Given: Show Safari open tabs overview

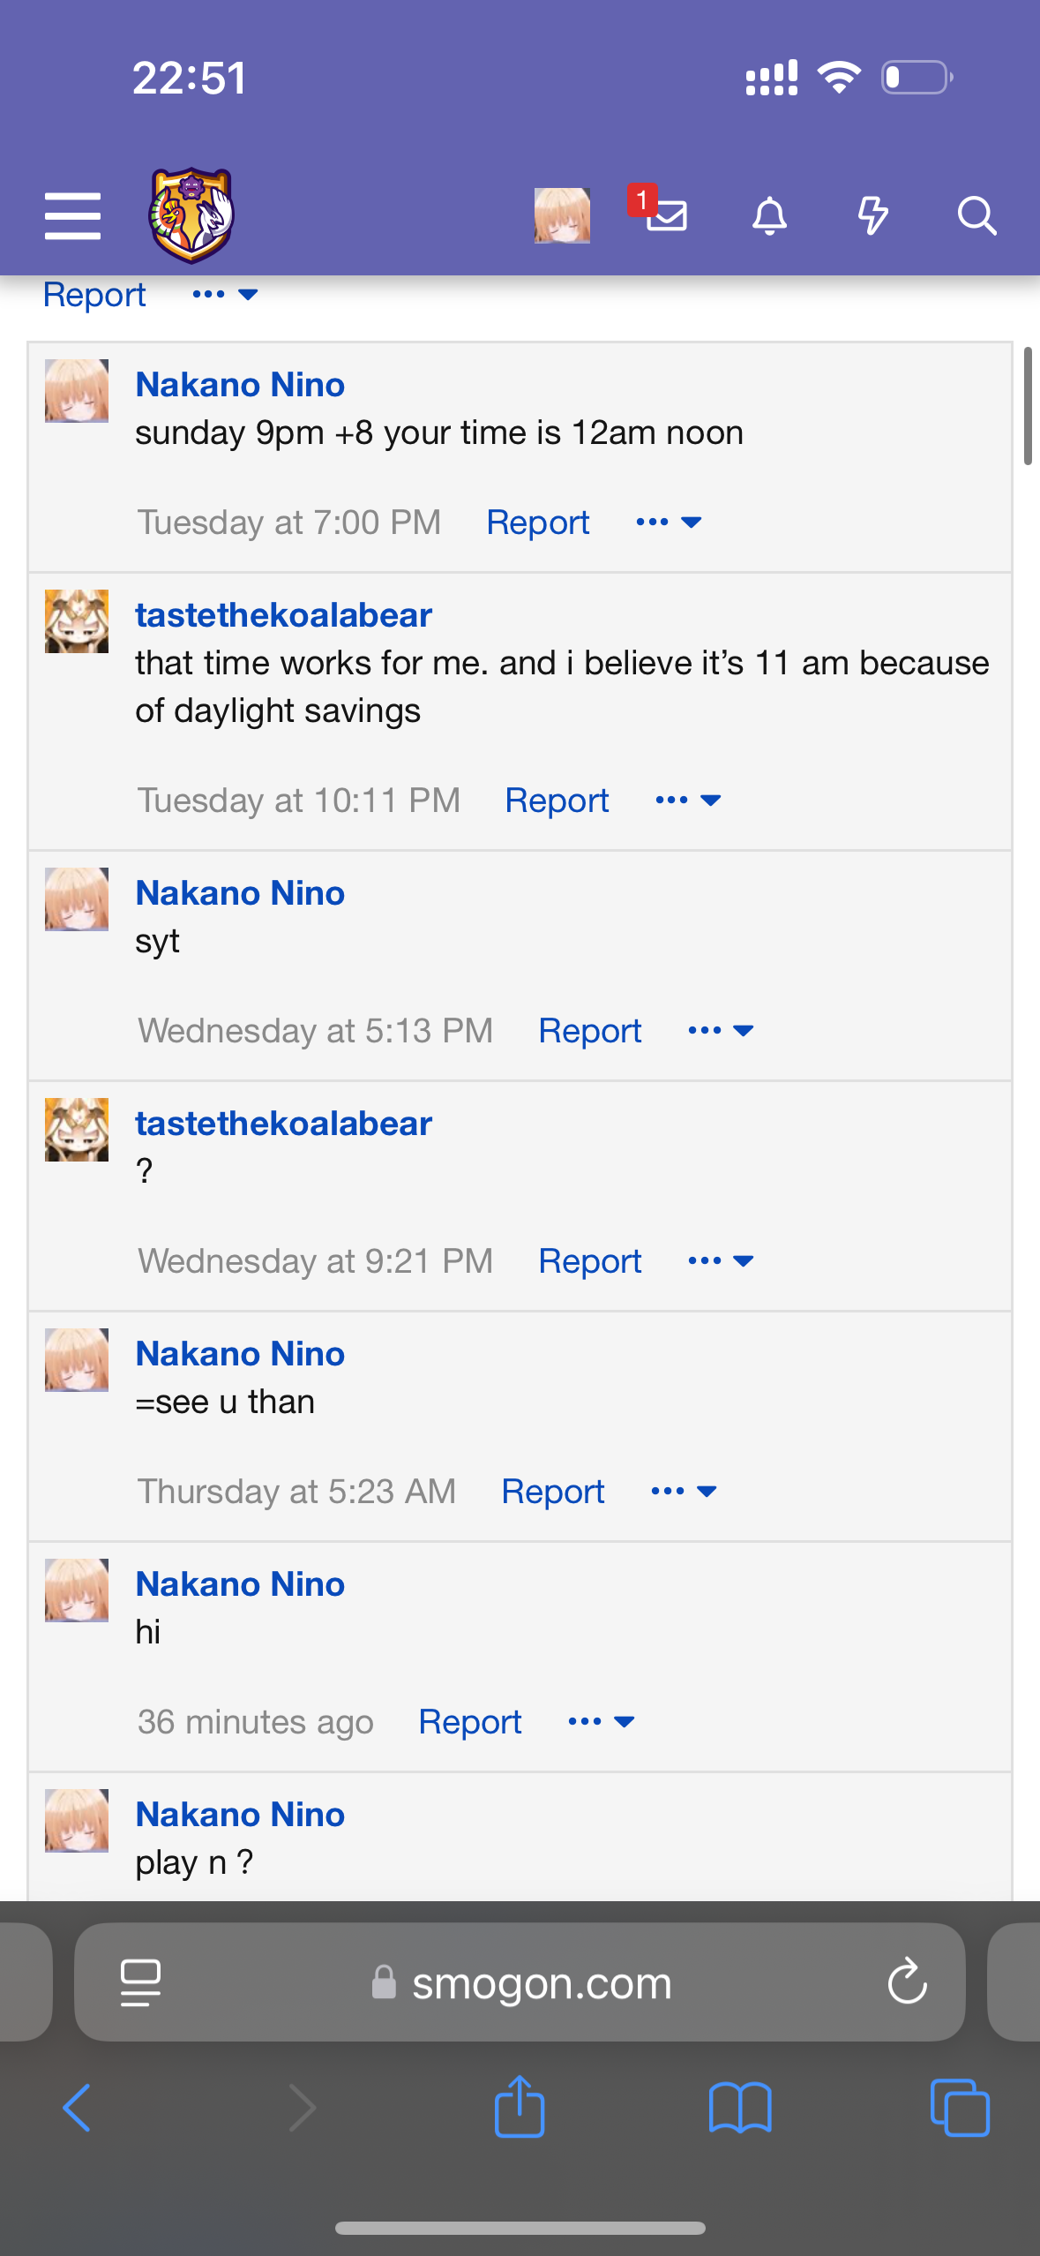Looking at the screenshot, I should click(x=960, y=2108).
